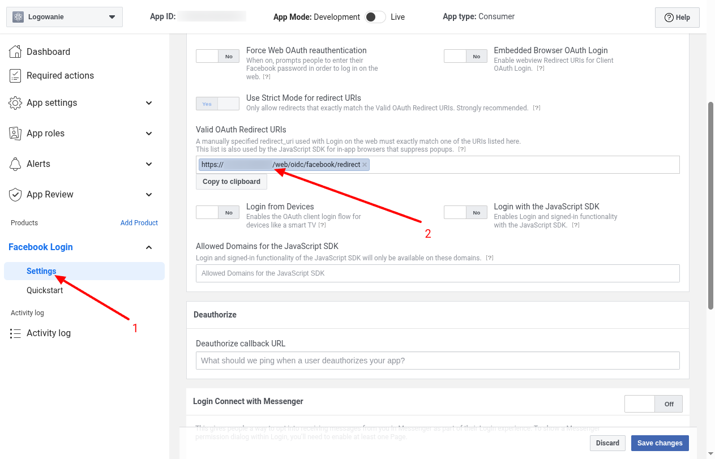Image resolution: width=715 pixels, height=459 pixels.
Task: Click the Help button
Action: click(x=677, y=18)
